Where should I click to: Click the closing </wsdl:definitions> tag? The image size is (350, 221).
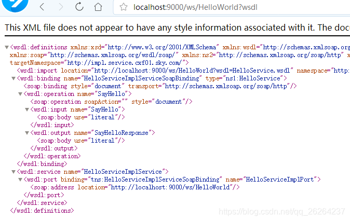click(42, 211)
